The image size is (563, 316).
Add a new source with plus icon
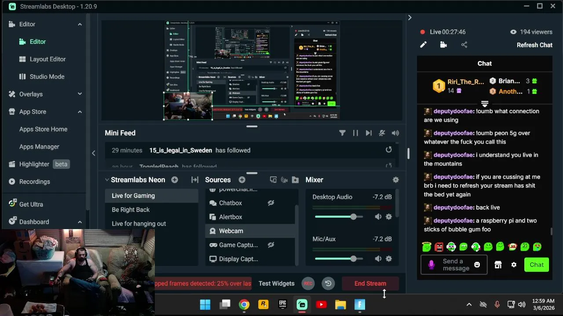[242, 180]
